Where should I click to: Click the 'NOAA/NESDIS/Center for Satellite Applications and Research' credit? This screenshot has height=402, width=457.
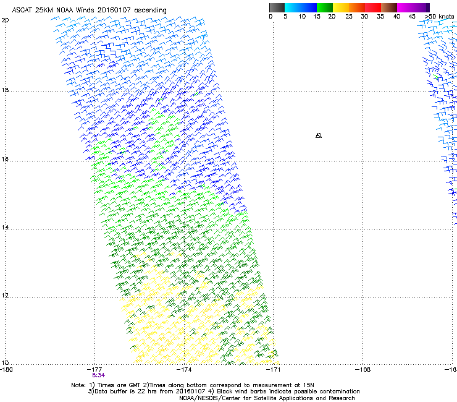tap(267, 398)
